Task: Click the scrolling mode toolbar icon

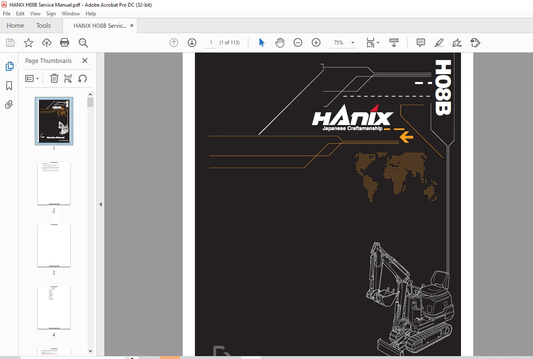Action: coord(394,43)
